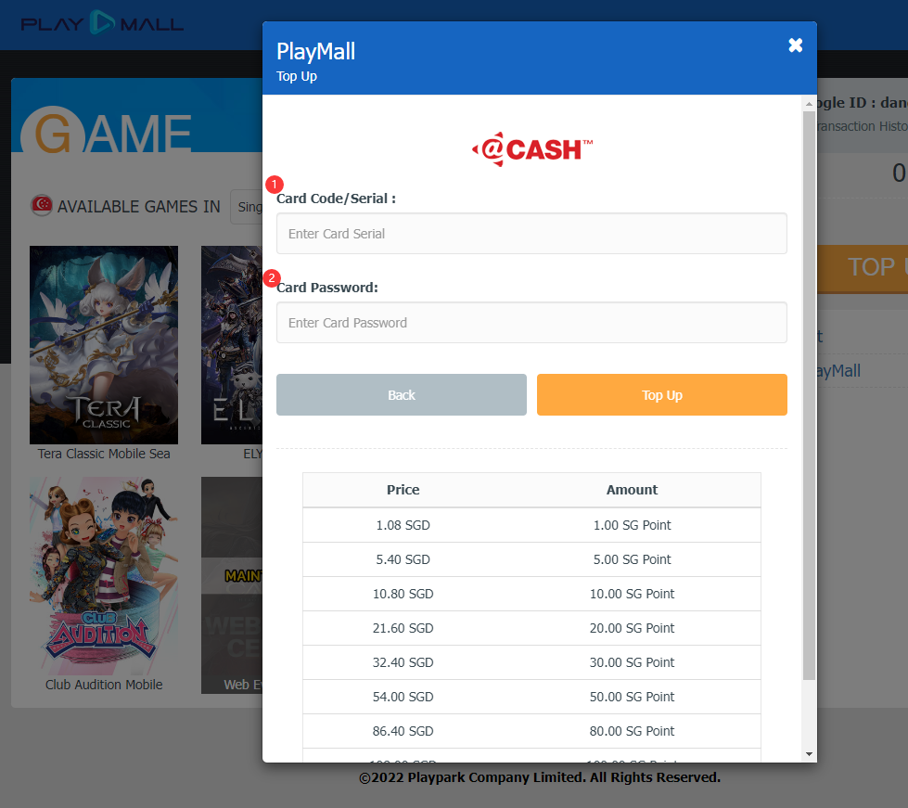
Task: Click the Singapore flag icon
Action: tap(42, 205)
